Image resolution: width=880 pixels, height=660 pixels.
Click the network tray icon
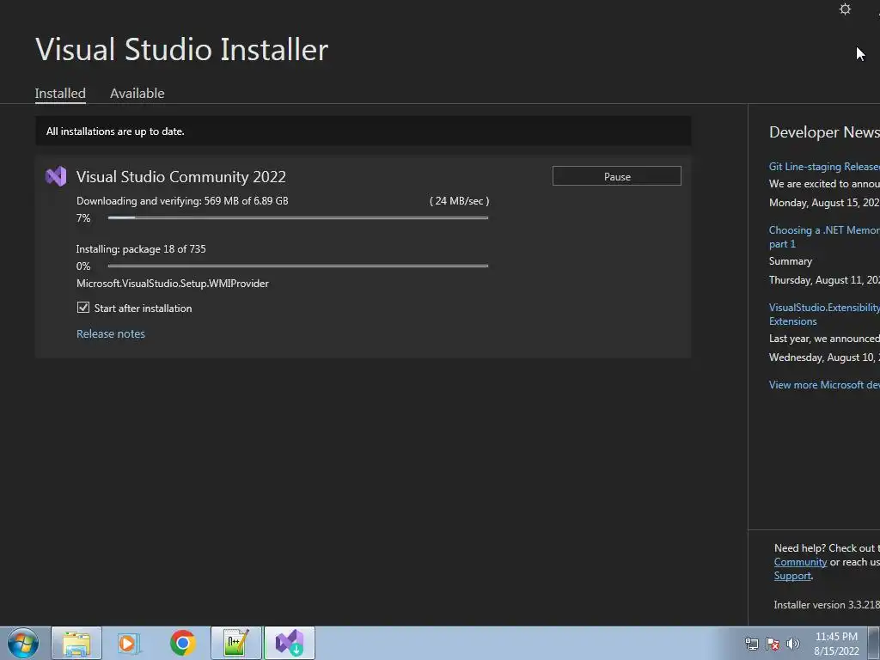point(751,644)
